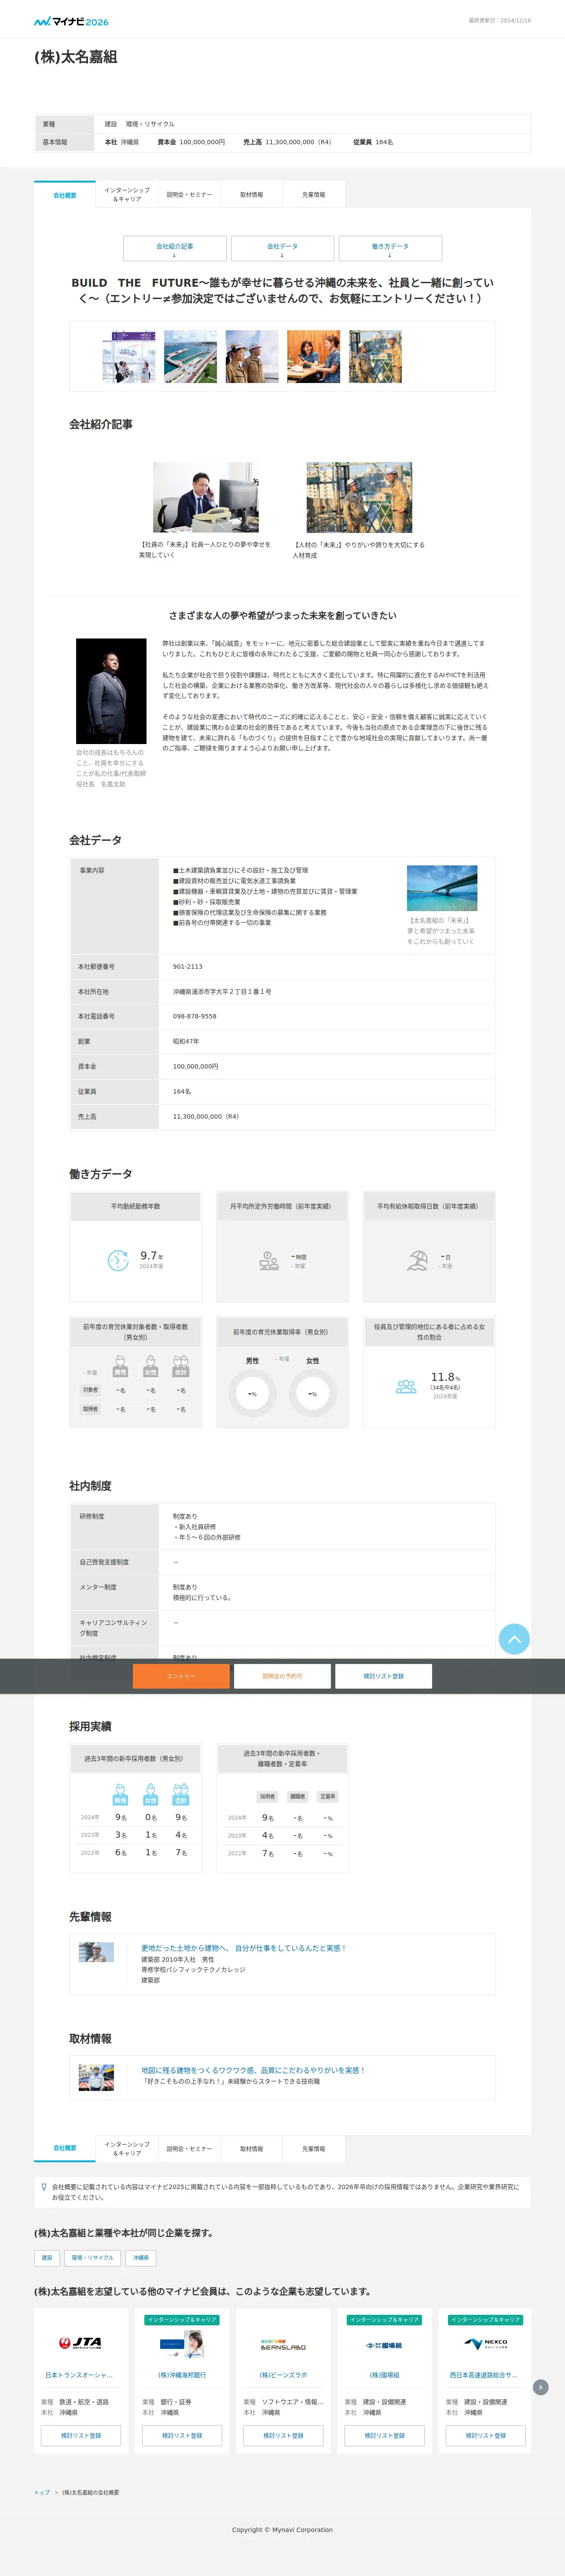
Task: Click 男性 icon in 育児休業 table
Action: click(x=120, y=1366)
